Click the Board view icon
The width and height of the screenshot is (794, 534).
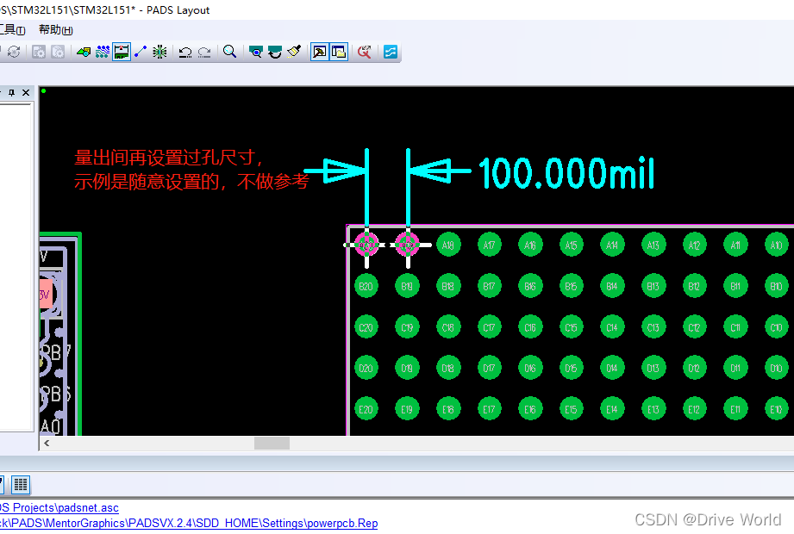click(x=256, y=52)
